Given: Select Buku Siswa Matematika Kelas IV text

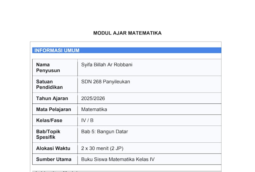Looking at the screenshot, I should click(x=118, y=159).
